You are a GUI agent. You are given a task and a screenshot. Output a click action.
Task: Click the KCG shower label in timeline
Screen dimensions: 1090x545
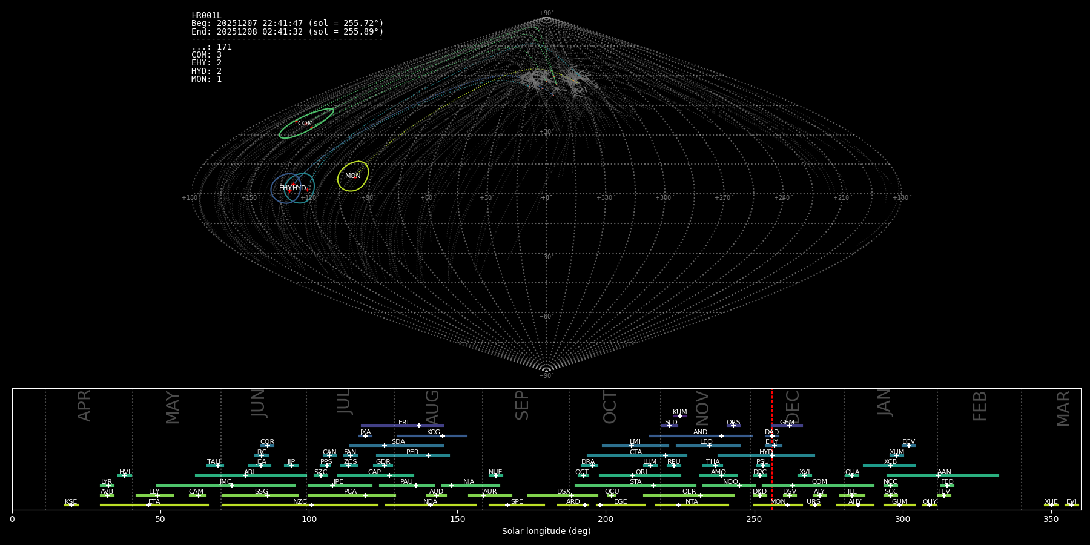[434, 432]
